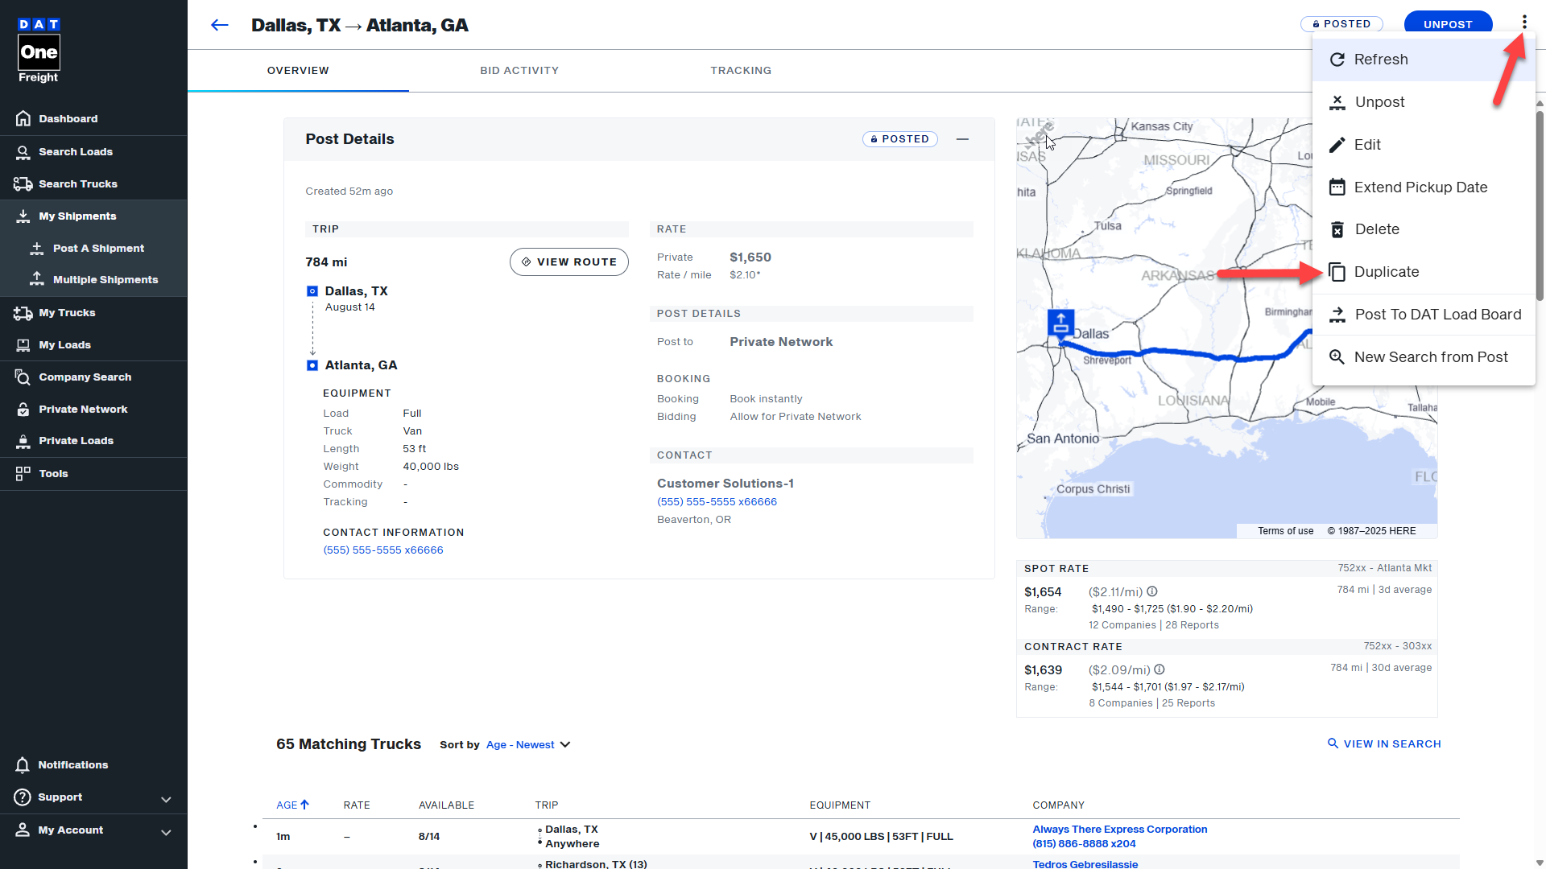1546x869 pixels.
Task: Open the three-dot more options menu
Action: click(x=1524, y=23)
